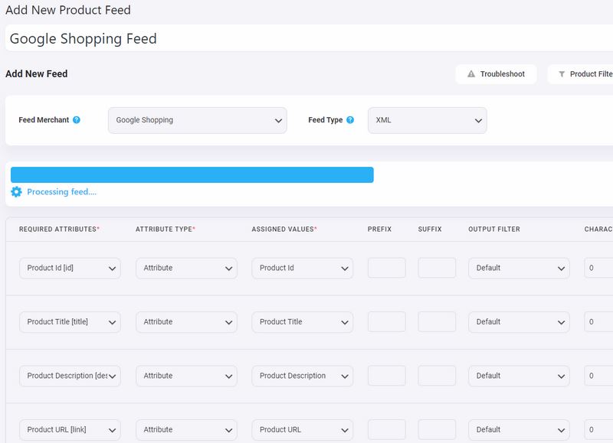The width and height of the screenshot is (613, 443).
Task: Open the Feed Merchant Google Shopping dropdown
Action: pos(198,120)
